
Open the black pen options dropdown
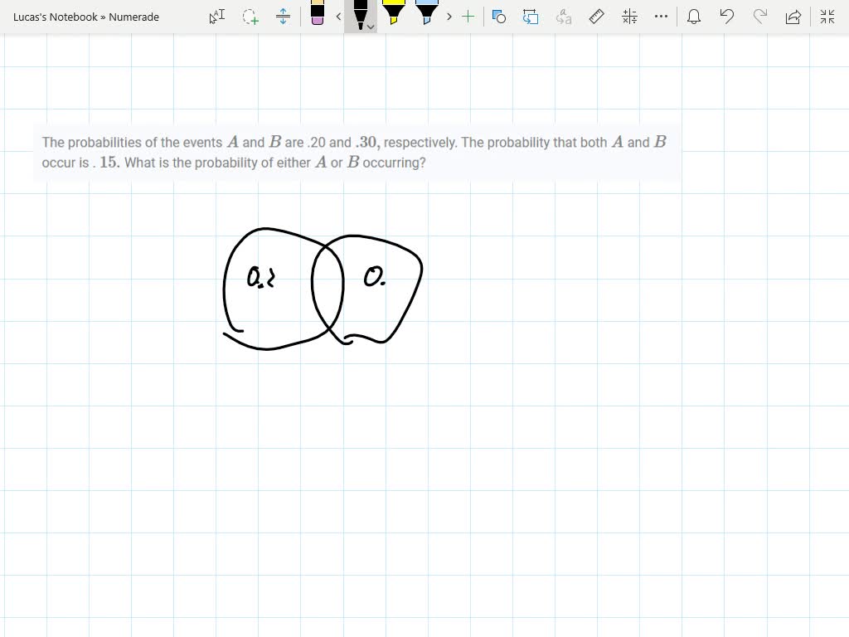click(x=369, y=27)
